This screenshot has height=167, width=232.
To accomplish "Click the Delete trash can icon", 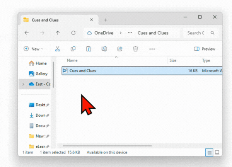I will [x=135, y=49].
